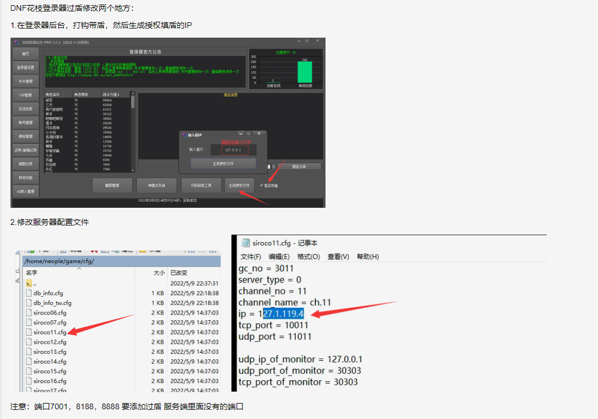Image resolution: width=598 pixels, height=419 pixels.
Task: Click the player list scrollbar up arrow
Action: 133,94
